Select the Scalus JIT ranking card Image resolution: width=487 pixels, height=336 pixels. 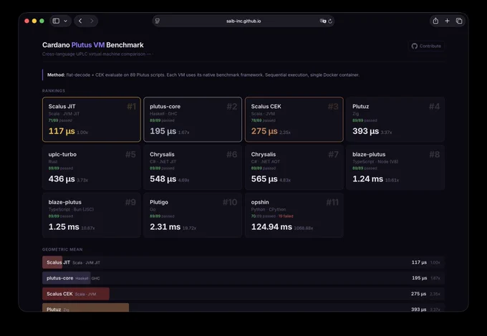[x=92, y=120]
